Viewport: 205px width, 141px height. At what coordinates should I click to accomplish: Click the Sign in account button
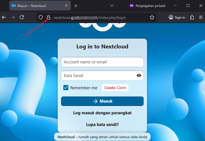point(177,17)
